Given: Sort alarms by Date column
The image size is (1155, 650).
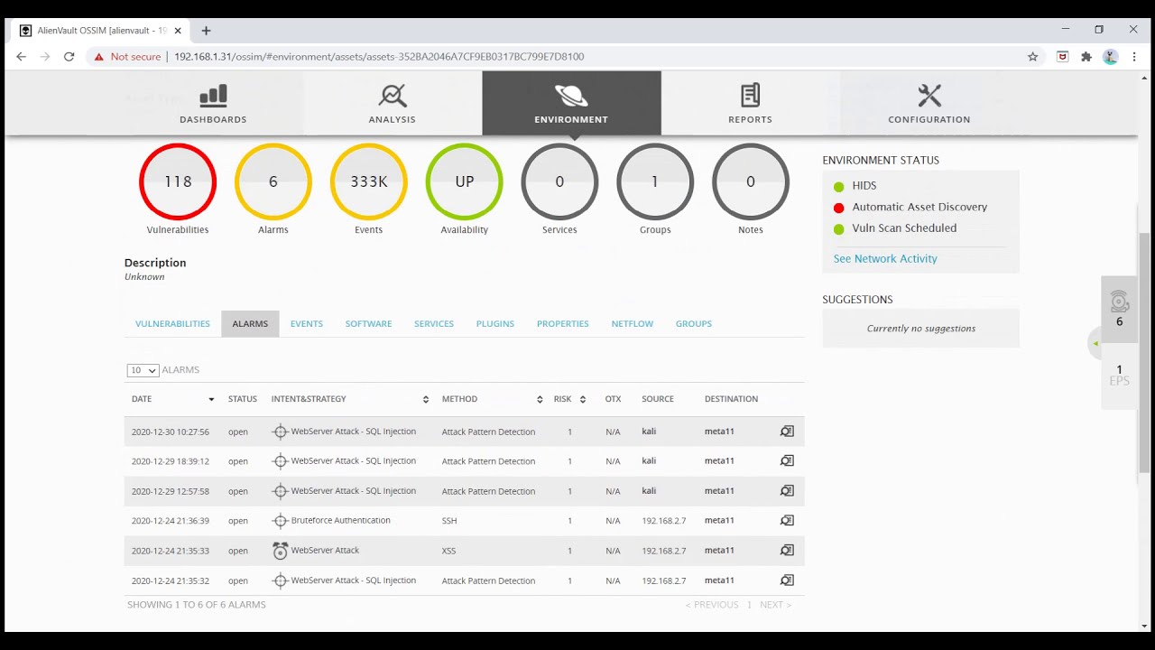Looking at the screenshot, I should click(x=172, y=399).
